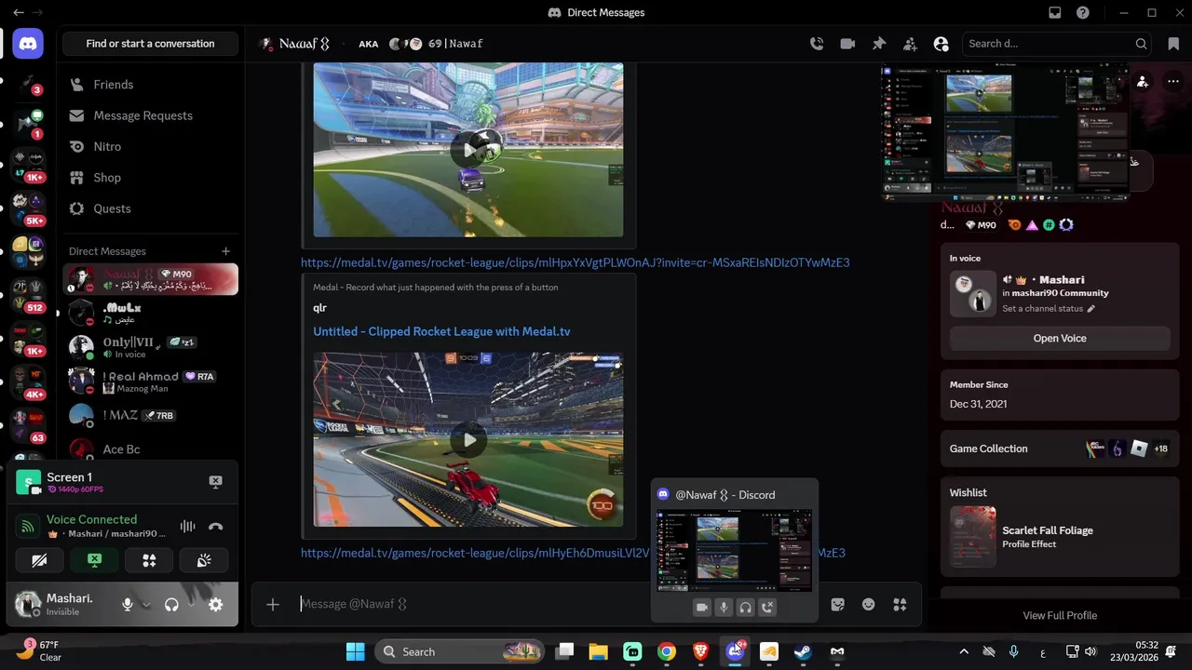The height and width of the screenshot is (670, 1192).
Task: Disconnect call in taskbar Discord preview
Action: (767, 608)
